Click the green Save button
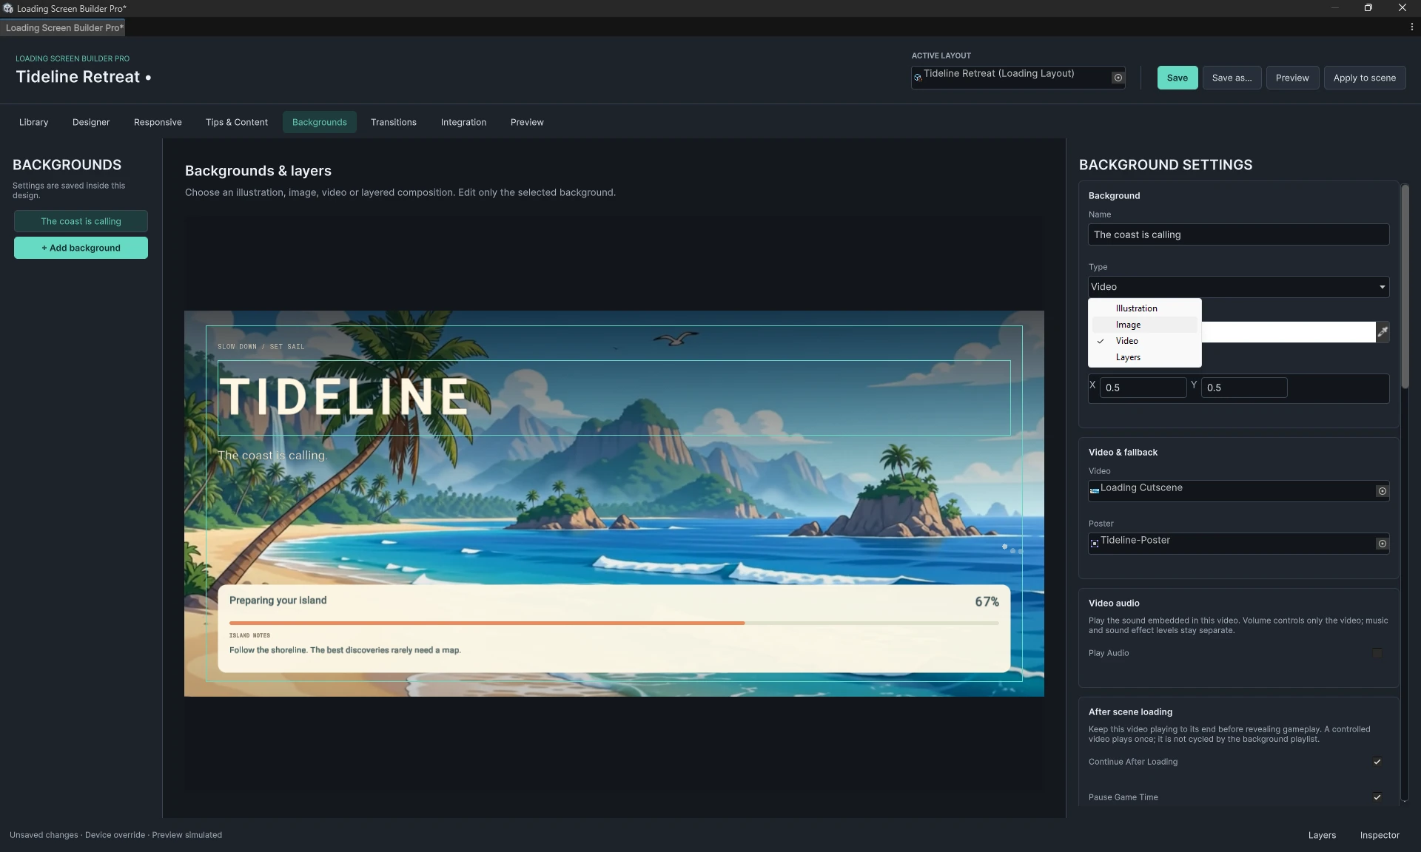 [x=1177, y=78]
